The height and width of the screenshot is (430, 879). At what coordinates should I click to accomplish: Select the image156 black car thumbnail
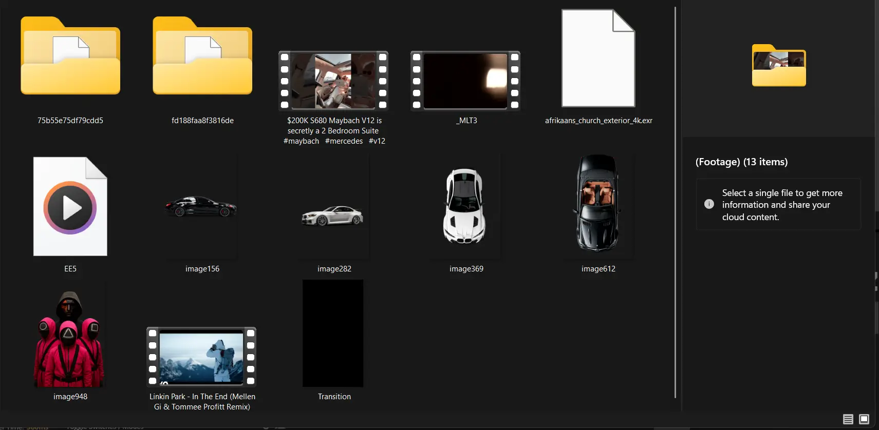[201, 207]
